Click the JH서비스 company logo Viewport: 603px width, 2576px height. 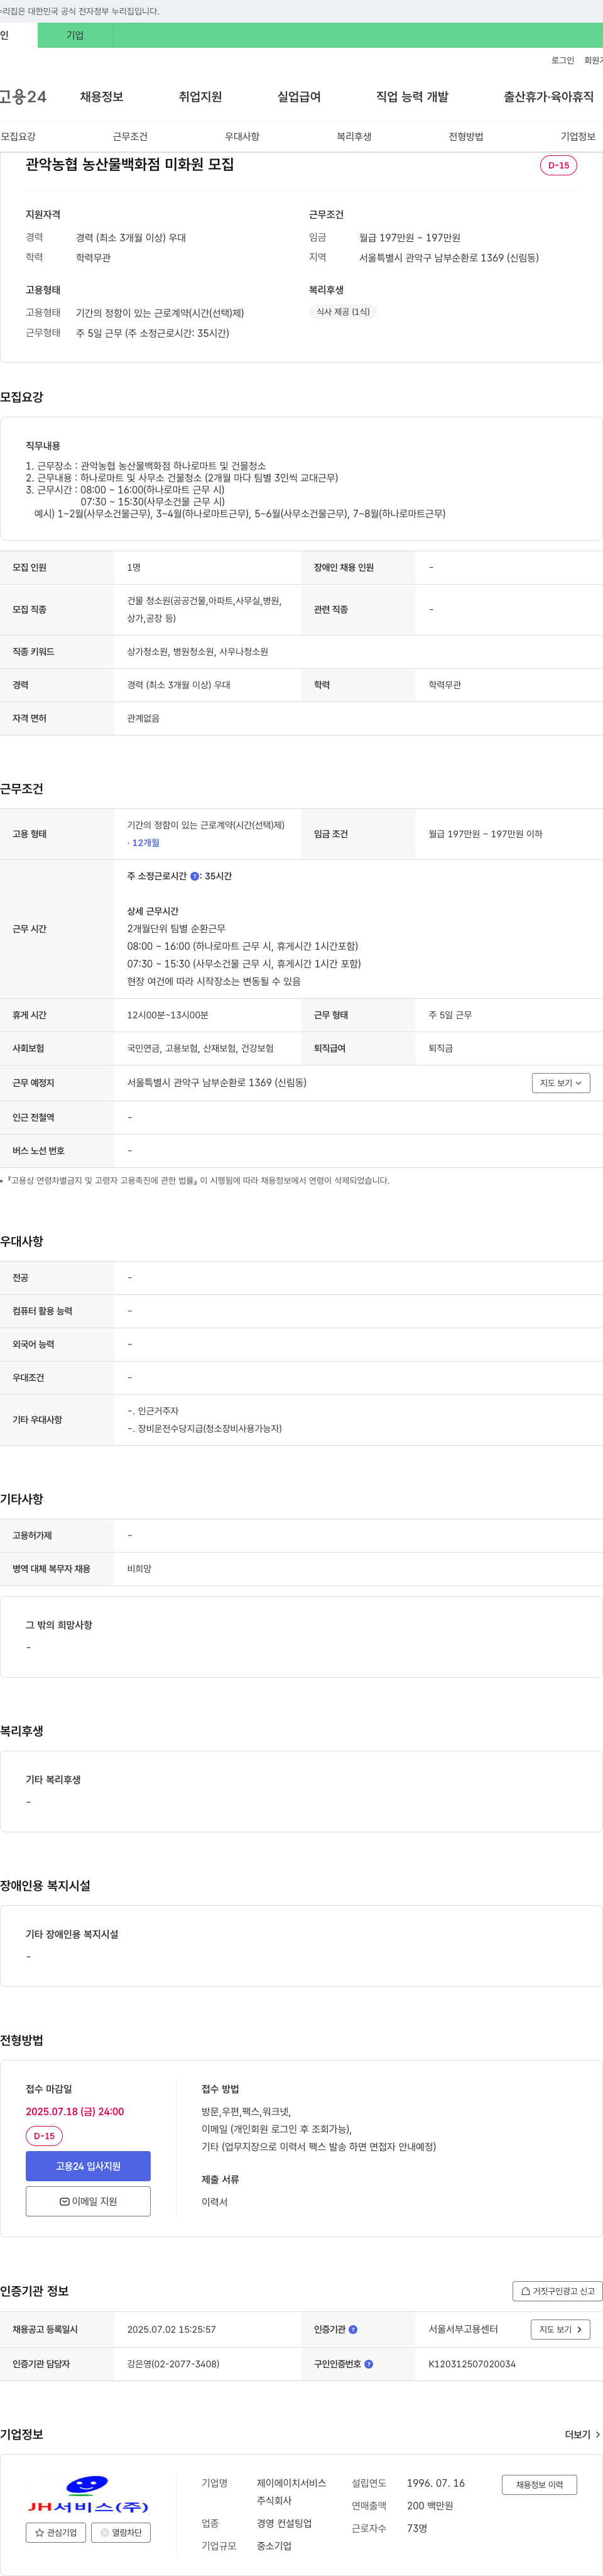(88, 2495)
